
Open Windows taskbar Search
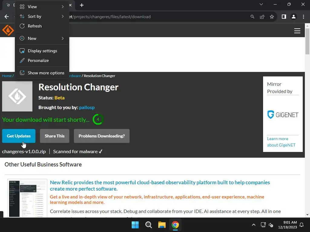148,225
